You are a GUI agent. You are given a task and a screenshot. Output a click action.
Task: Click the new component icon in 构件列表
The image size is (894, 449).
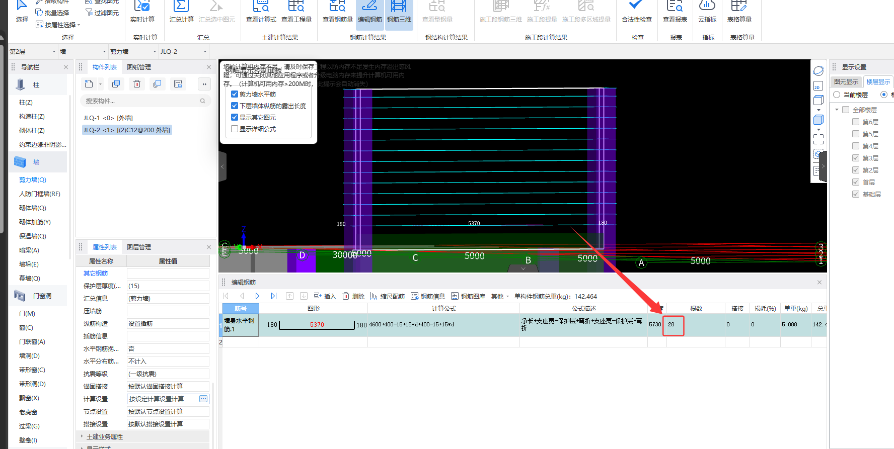pos(89,84)
